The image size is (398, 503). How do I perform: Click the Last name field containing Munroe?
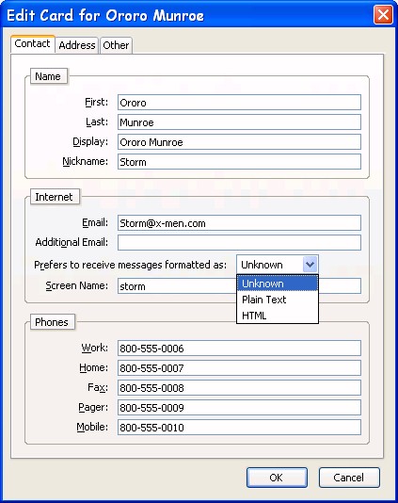tap(239, 122)
